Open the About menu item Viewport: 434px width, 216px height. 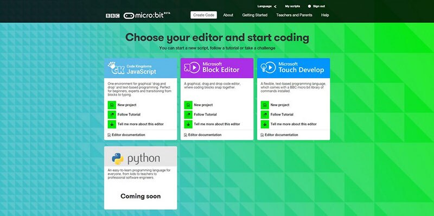(x=228, y=15)
